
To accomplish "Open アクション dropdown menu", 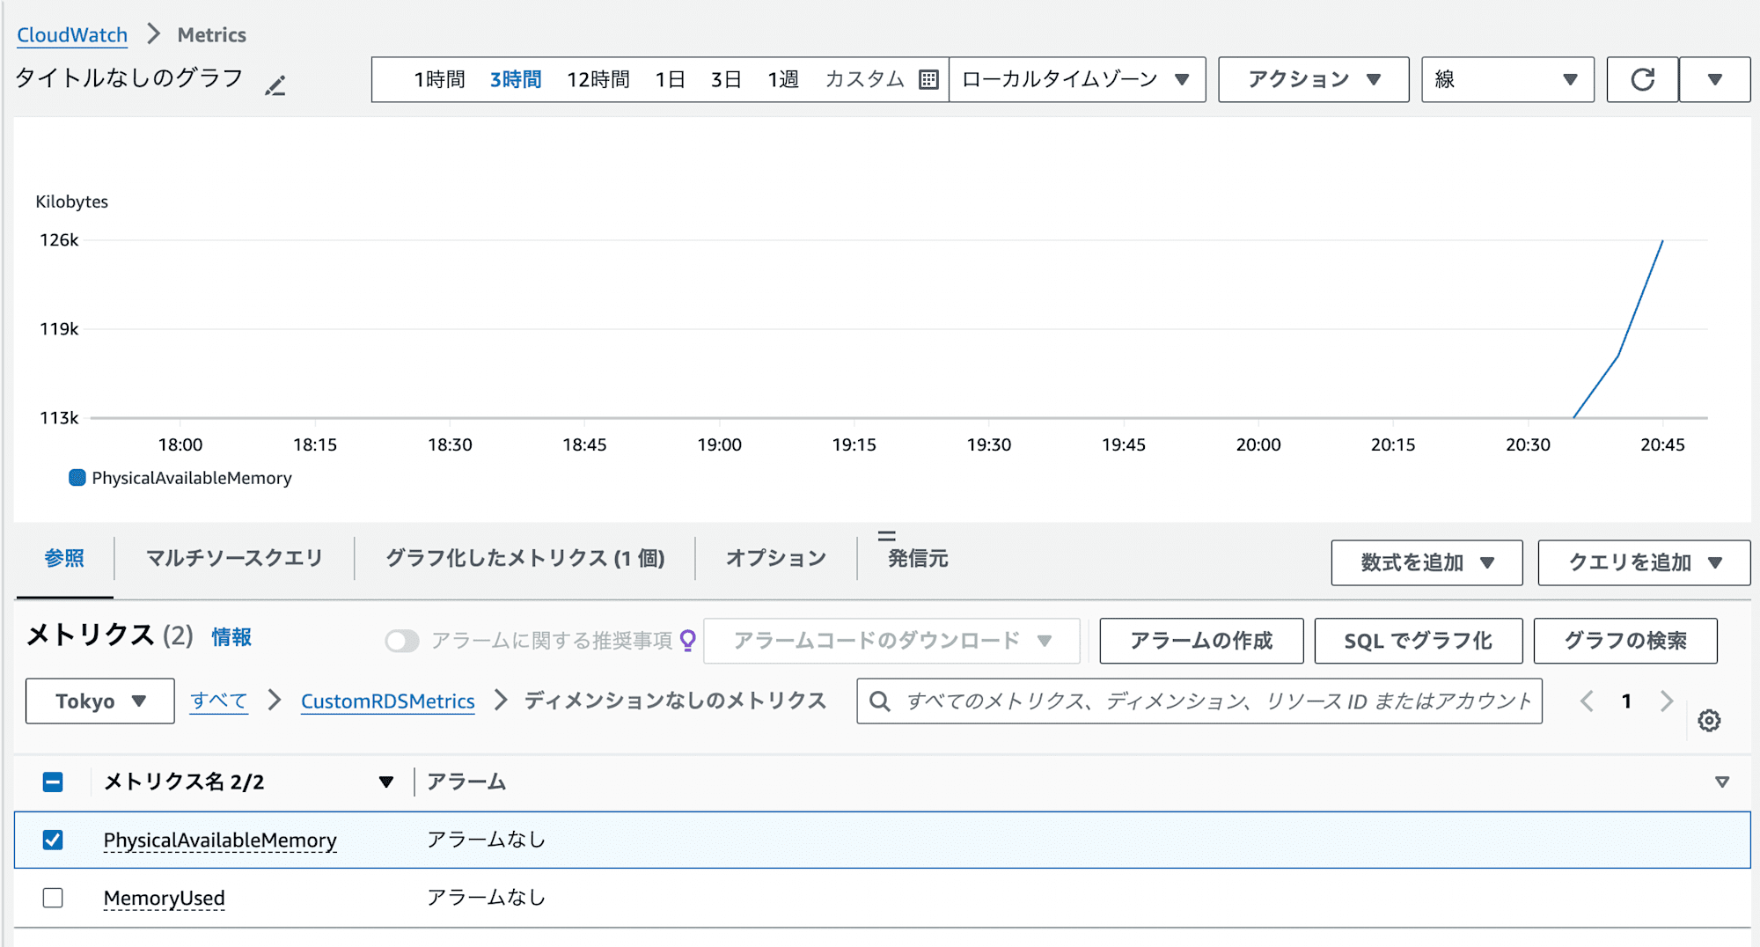I will point(1313,79).
